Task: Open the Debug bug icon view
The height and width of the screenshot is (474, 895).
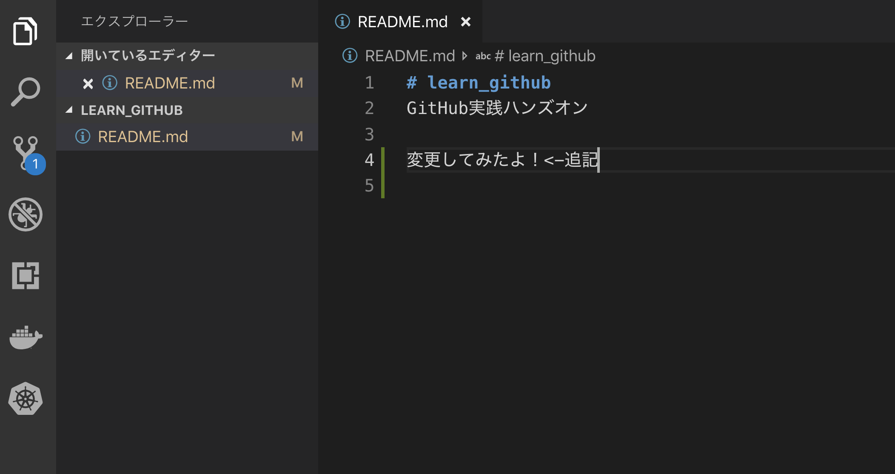Action: (26, 214)
